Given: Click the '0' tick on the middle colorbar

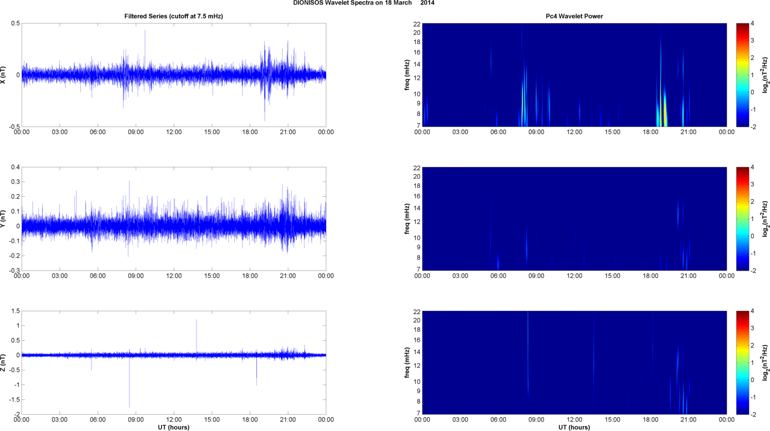Looking at the screenshot, I should click(x=752, y=236).
